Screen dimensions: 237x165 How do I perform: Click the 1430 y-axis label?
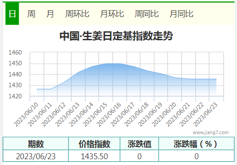[x=15, y=85]
